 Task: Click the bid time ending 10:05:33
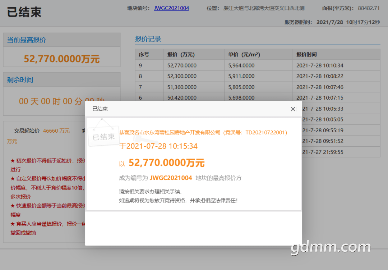tap(323, 109)
